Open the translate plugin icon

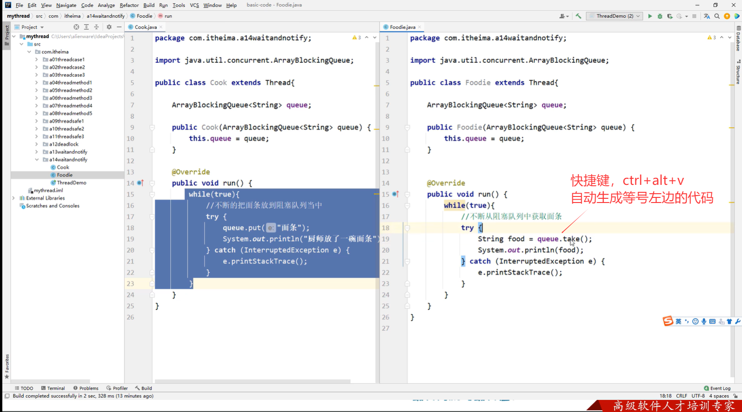[707, 16]
